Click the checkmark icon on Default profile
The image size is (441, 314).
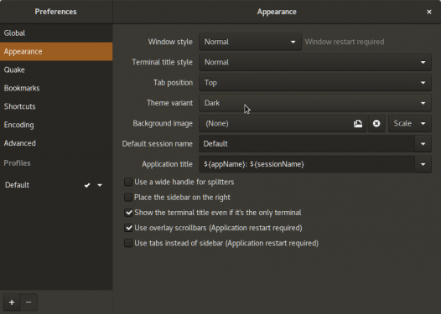point(87,185)
